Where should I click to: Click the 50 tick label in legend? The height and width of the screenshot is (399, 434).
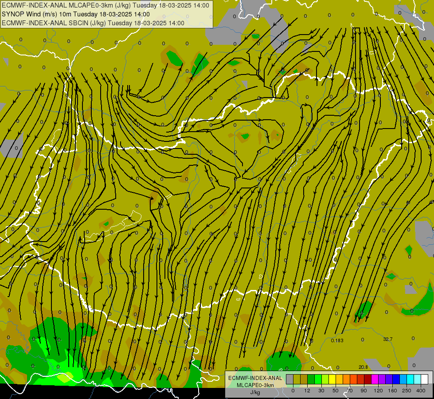pos(336,391)
